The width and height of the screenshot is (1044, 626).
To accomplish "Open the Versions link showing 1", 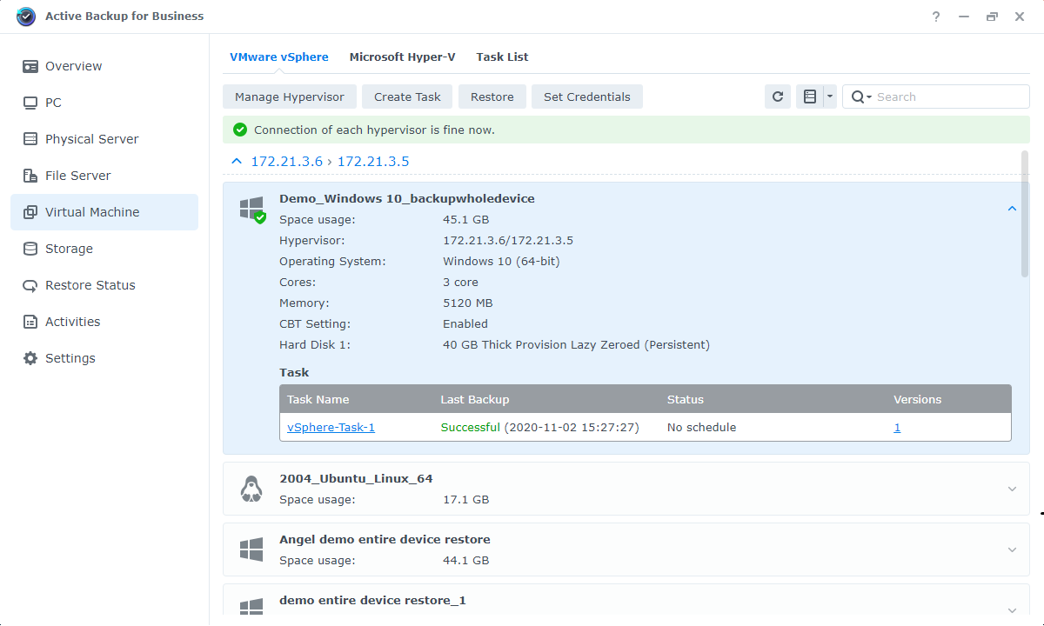I will (x=897, y=427).
